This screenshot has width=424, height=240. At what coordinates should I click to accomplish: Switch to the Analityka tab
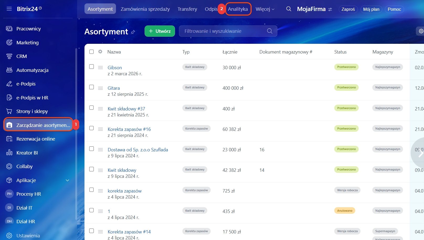238,9
